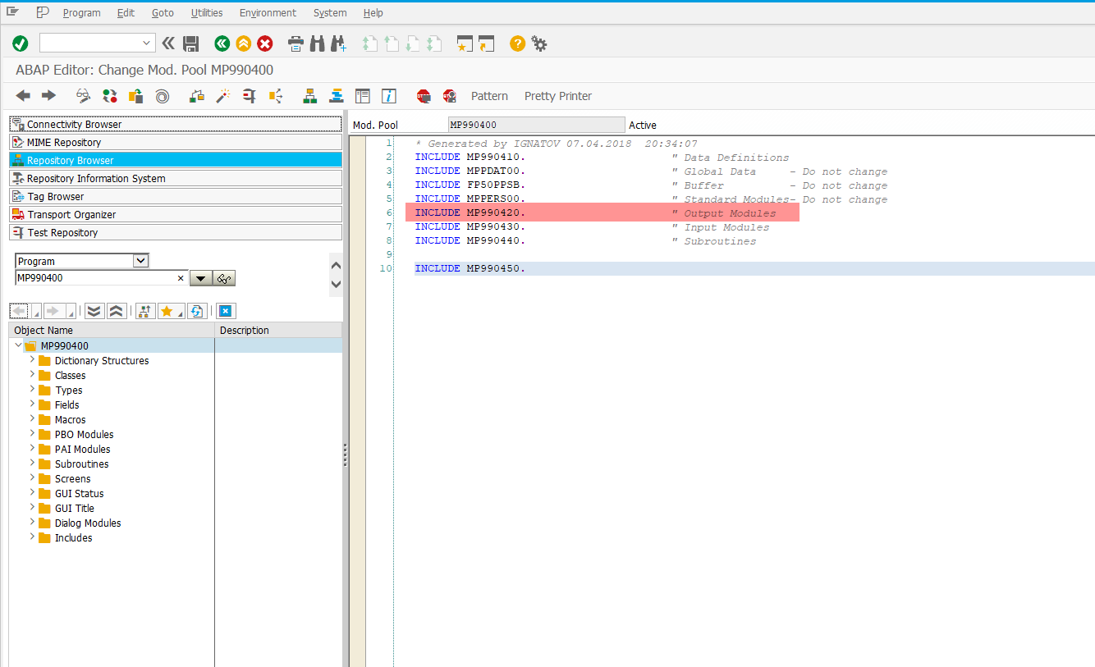Click the red Cancel icon in the toolbar
Viewport: 1095px width, 667px height.
265,43
